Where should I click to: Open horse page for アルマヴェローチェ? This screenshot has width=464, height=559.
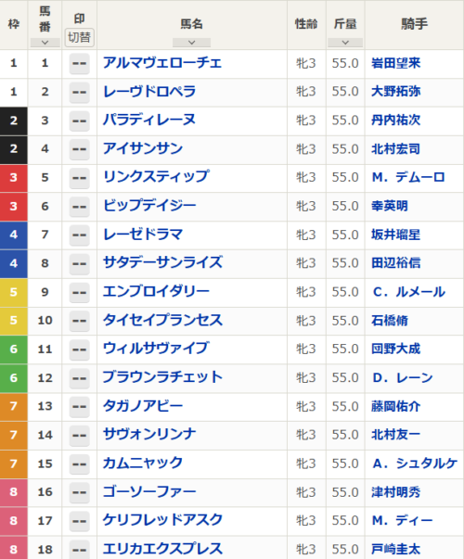[x=162, y=63]
